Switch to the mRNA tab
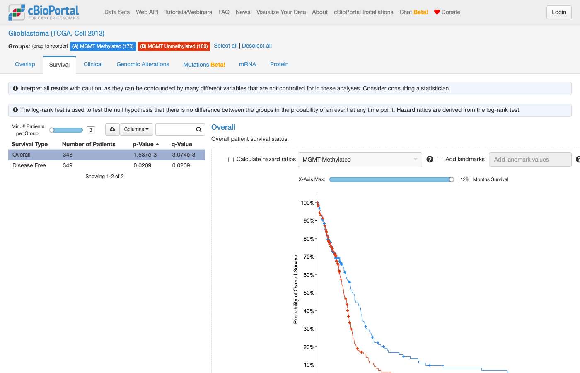 tap(248, 64)
